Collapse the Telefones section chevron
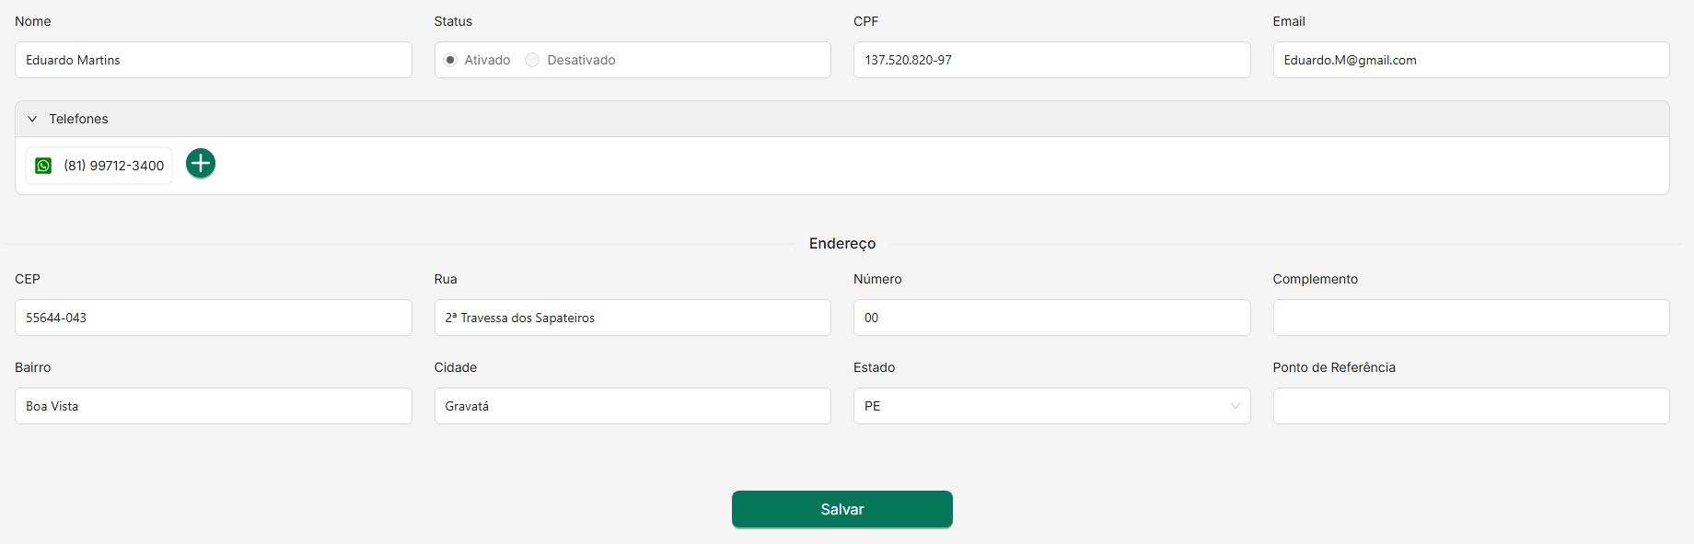This screenshot has width=1694, height=544. coord(32,119)
